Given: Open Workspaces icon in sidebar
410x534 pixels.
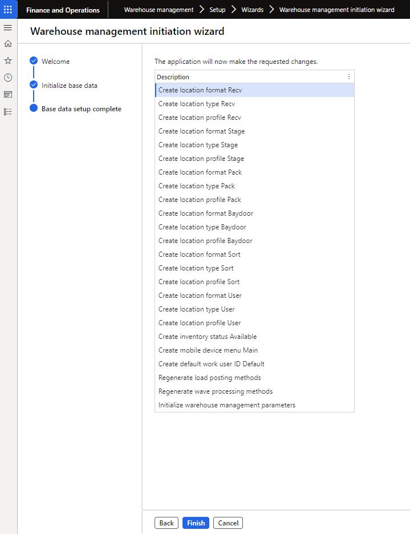Looking at the screenshot, I should (x=8, y=95).
